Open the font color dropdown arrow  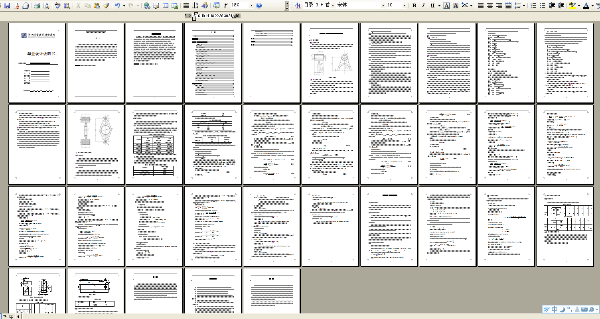592,6
